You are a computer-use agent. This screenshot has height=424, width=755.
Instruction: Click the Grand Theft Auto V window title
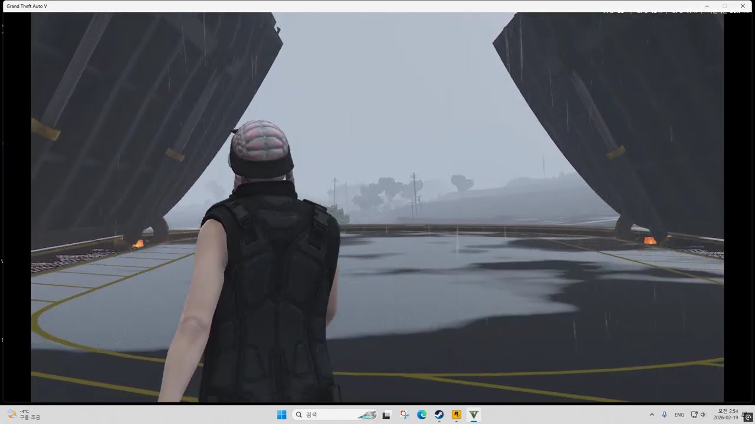pyautogui.click(x=27, y=6)
